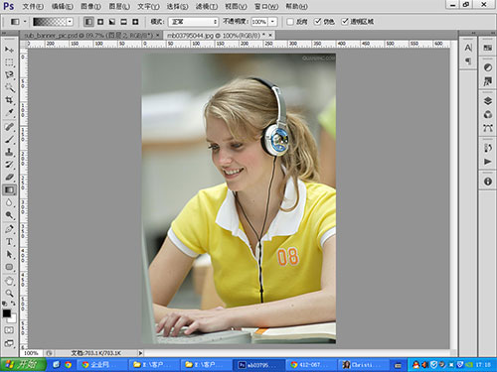Select the Dodge tool

click(9, 215)
